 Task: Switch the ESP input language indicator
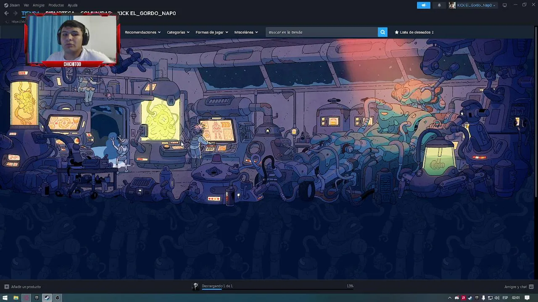(505, 298)
